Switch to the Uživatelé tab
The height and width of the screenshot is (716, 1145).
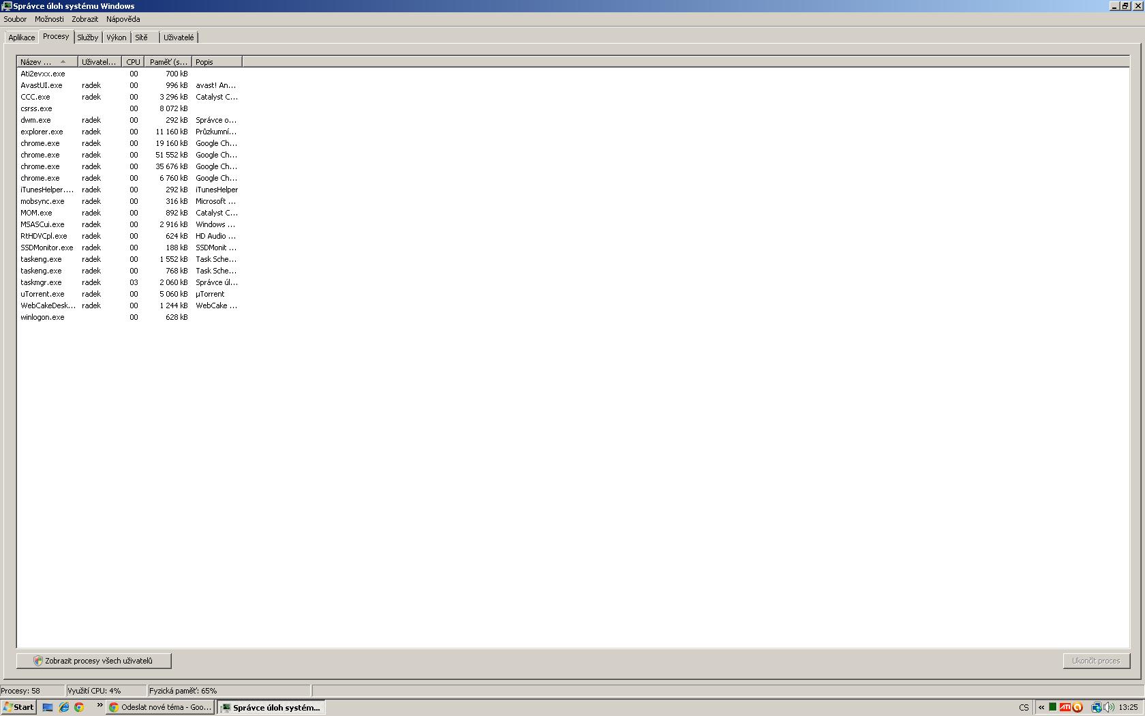coord(179,38)
